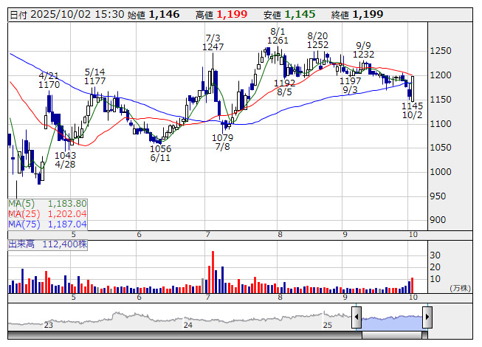
Task: Click the 安値 1,145 low price
Action: pos(289,15)
